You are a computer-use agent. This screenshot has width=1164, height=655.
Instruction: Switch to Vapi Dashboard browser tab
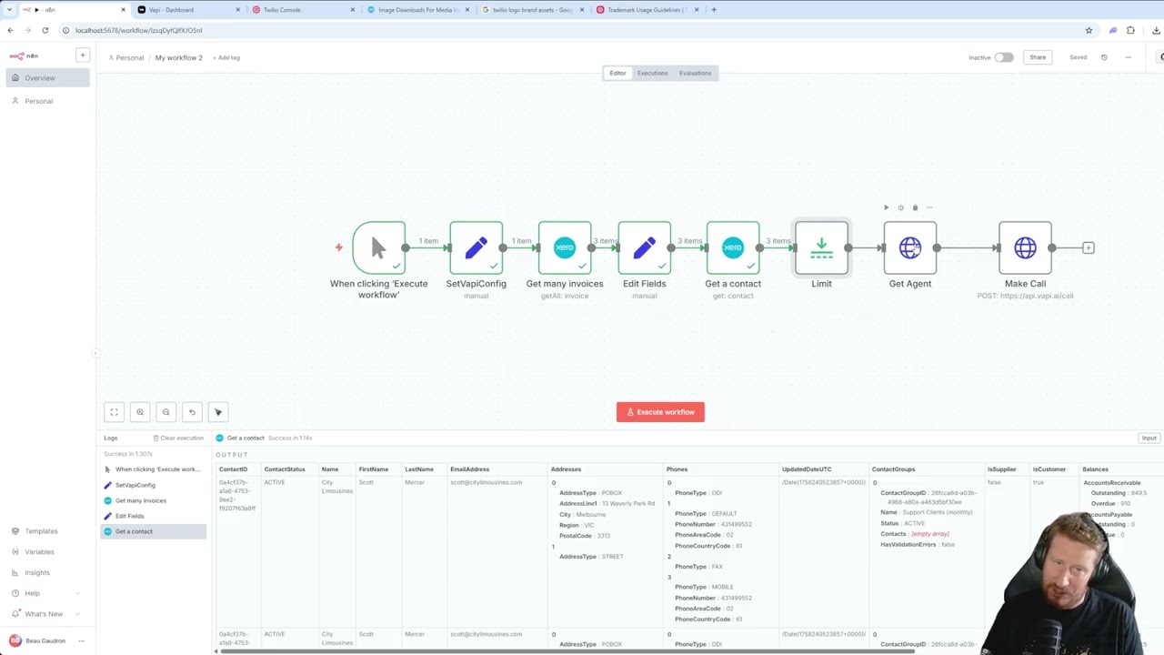[186, 10]
